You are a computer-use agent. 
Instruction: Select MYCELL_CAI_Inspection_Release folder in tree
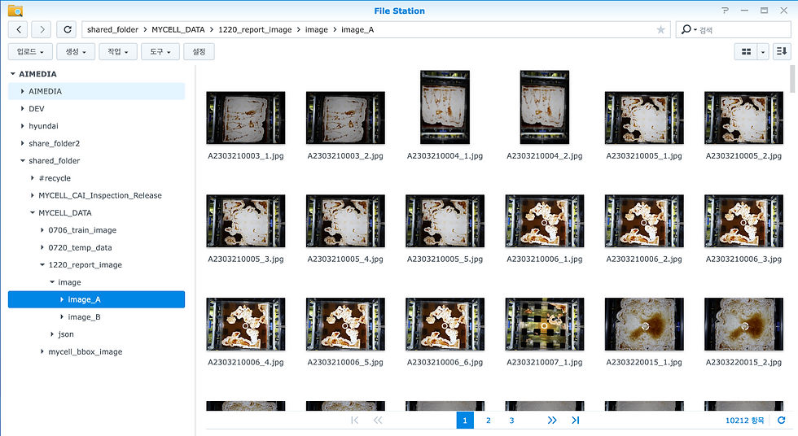click(100, 195)
